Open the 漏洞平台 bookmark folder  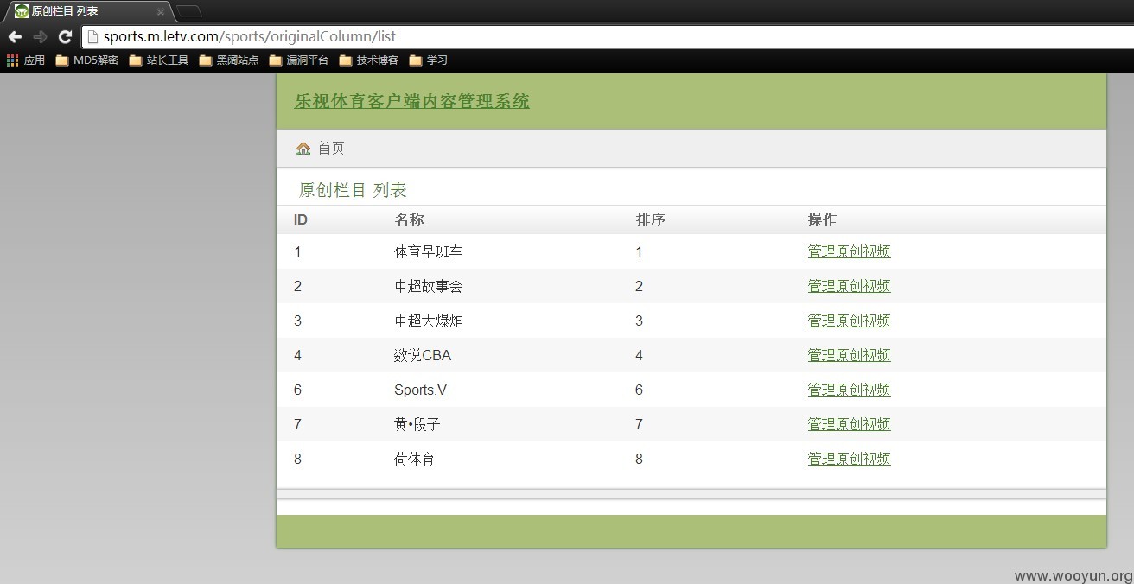[298, 60]
